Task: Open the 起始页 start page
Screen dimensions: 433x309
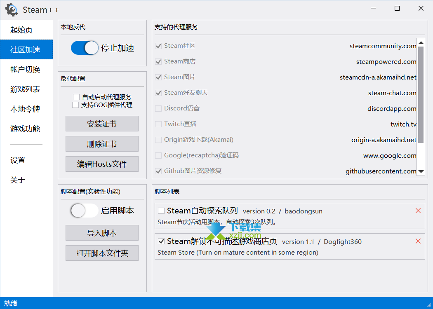Action: click(x=26, y=30)
